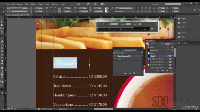Delete style trash icon in Paragraph Styles
This screenshot has width=200, height=112.
point(138,73)
